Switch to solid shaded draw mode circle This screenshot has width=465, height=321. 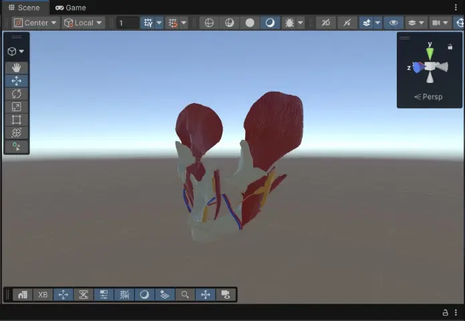(250, 23)
